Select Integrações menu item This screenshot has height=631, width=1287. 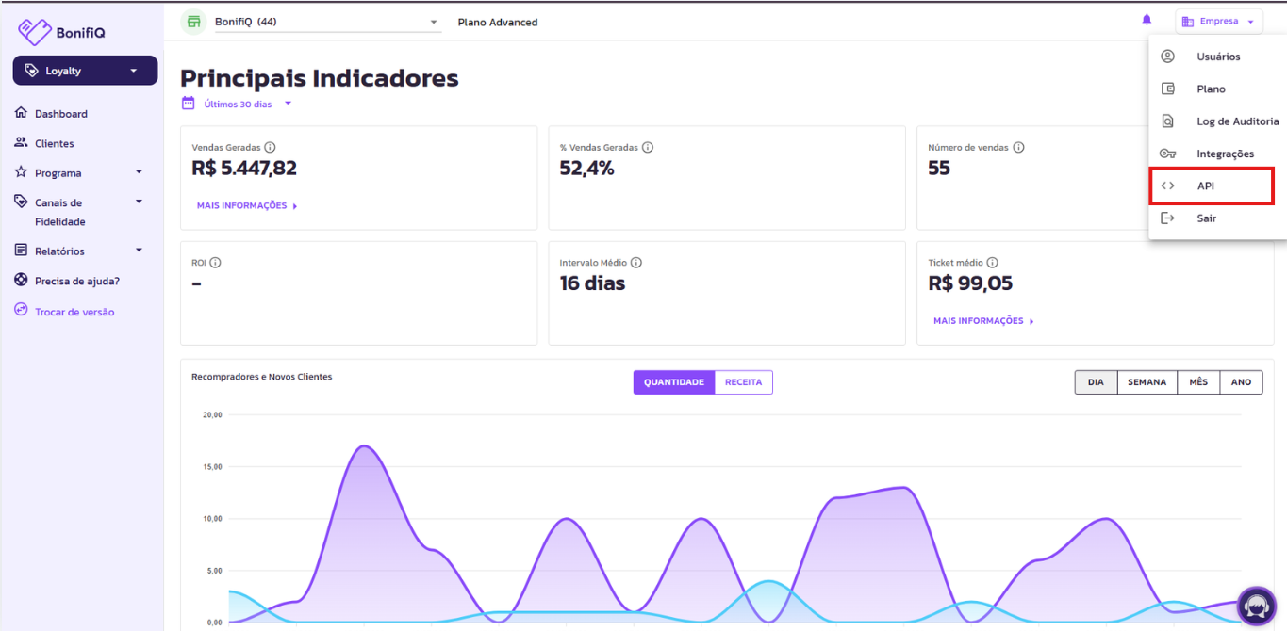[1217, 154]
